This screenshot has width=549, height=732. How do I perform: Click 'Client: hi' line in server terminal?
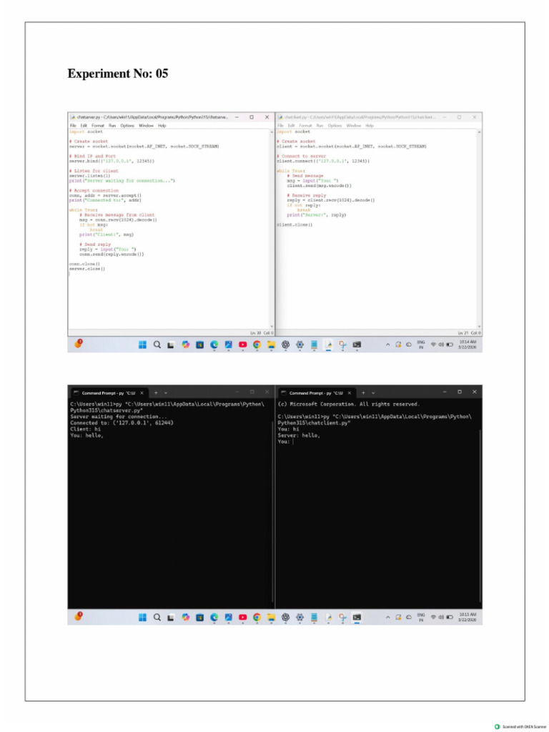pyautogui.click(x=86, y=429)
